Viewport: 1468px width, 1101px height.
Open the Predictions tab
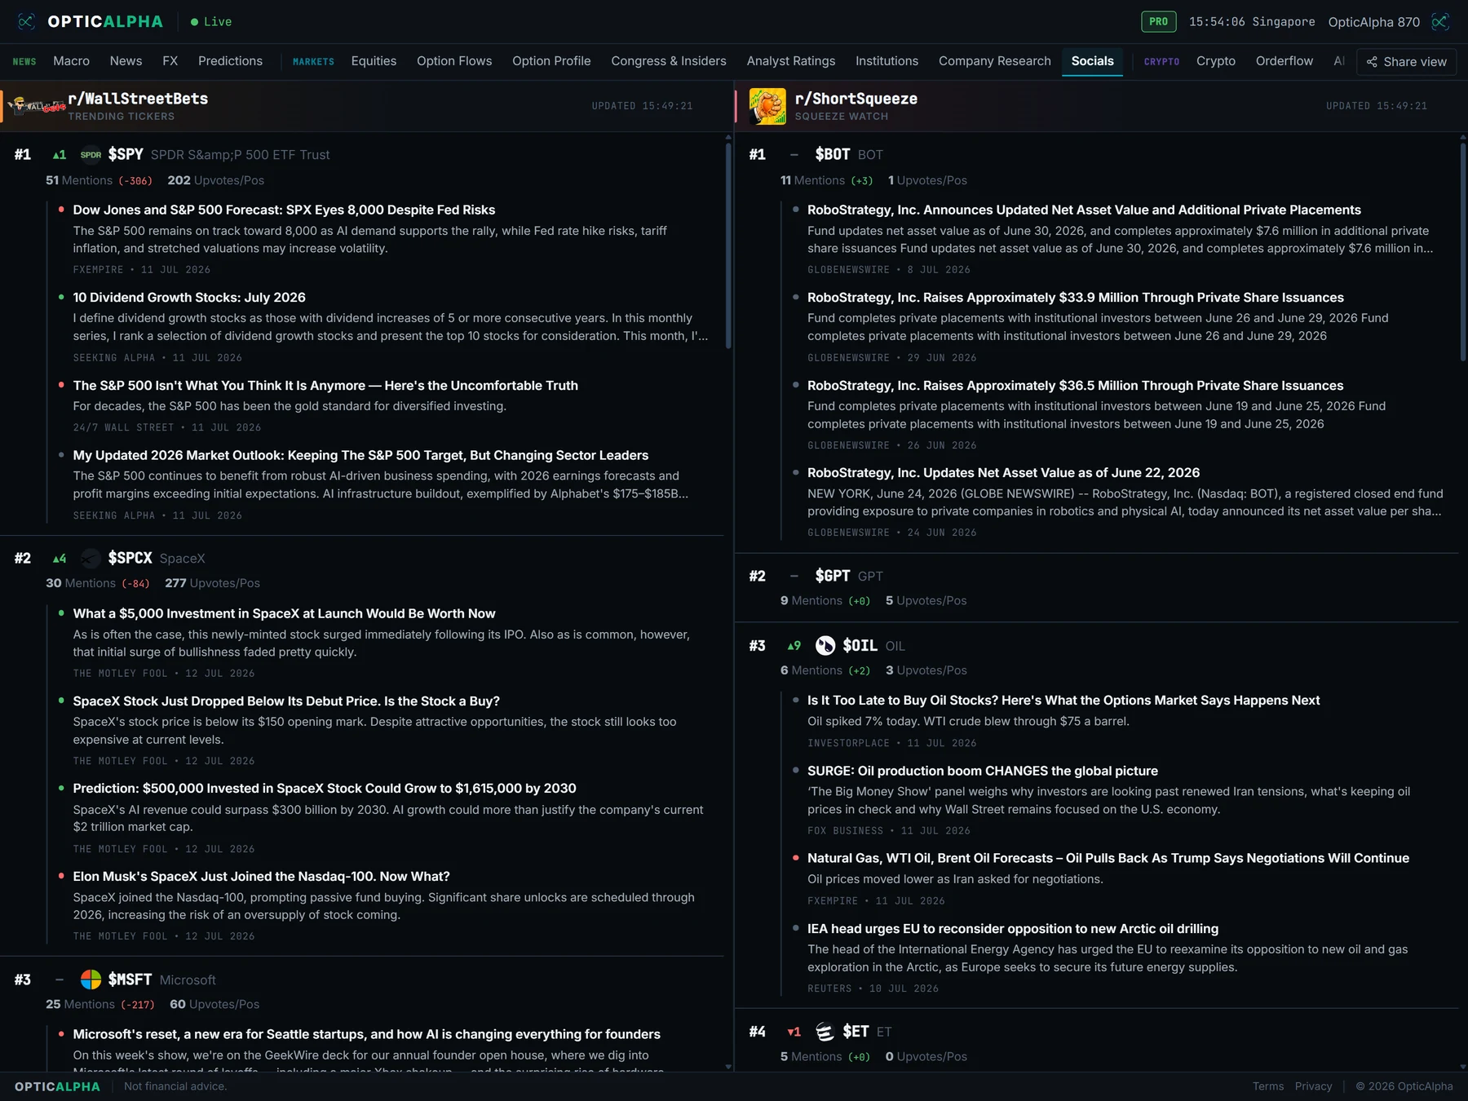tap(230, 61)
